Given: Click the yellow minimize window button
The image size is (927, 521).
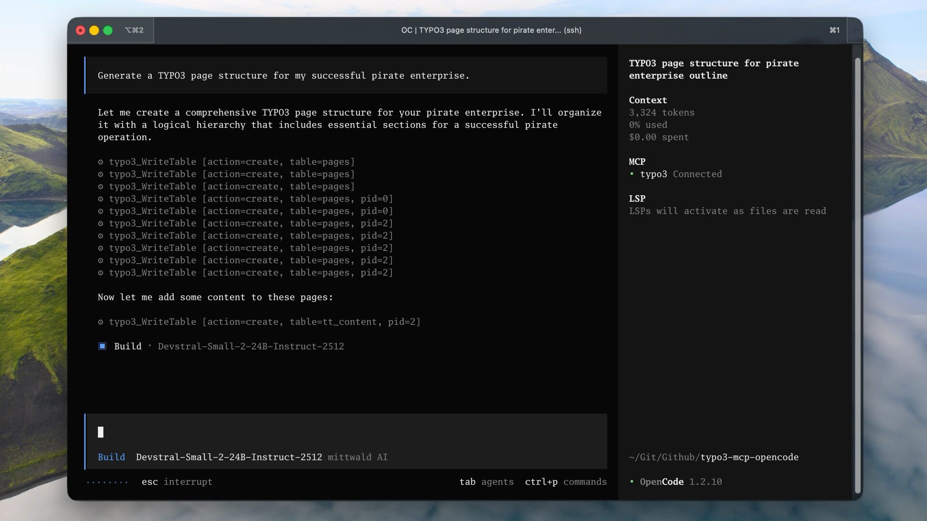Looking at the screenshot, I should pos(94,30).
